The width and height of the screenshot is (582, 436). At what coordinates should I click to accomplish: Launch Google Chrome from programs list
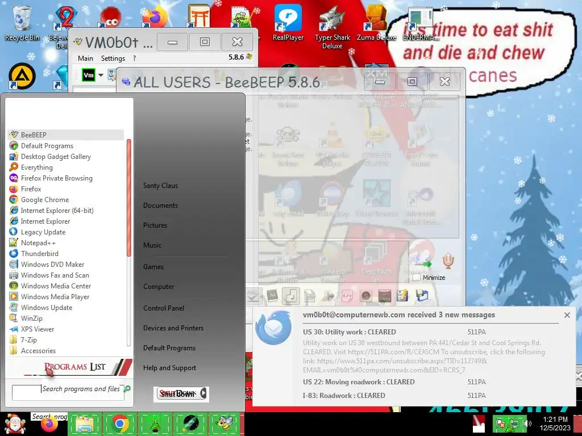coord(66,199)
